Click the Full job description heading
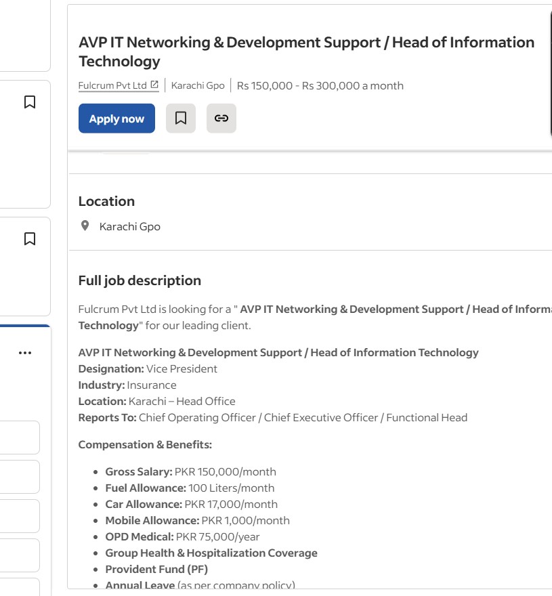The width and height of the screenshot is (552, 596). point(140,280)
